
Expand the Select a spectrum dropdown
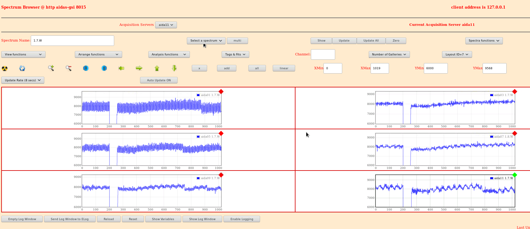pos(206,41)
